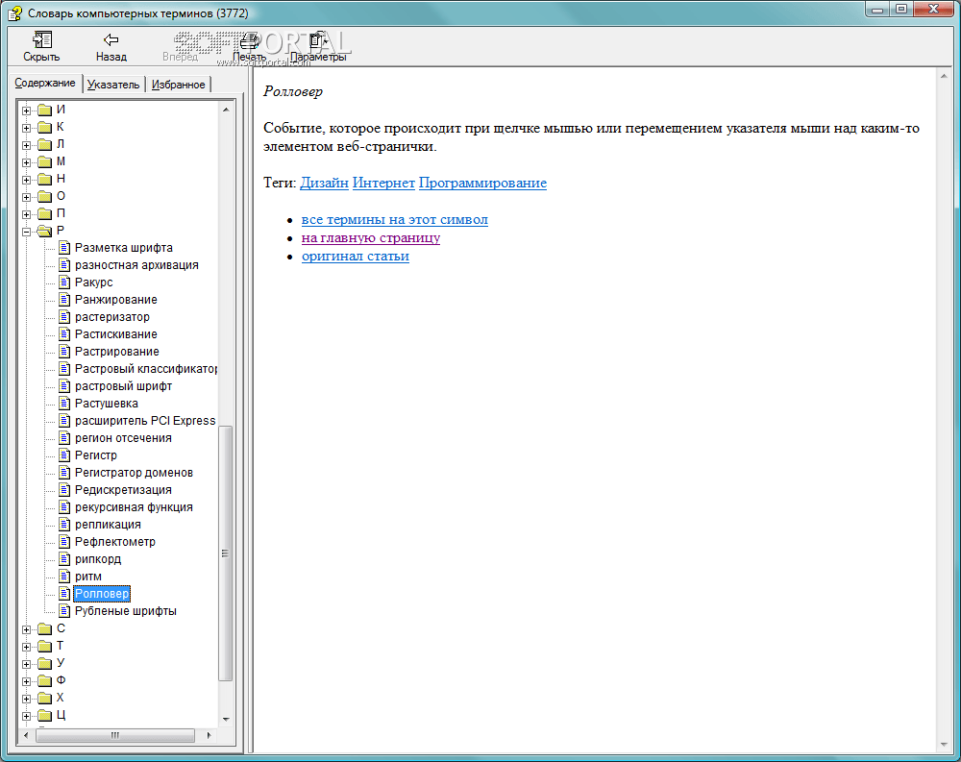The image size is (961, 762).
Task: Select the растровый шрифт entry
Action: (x=123, y=386)
